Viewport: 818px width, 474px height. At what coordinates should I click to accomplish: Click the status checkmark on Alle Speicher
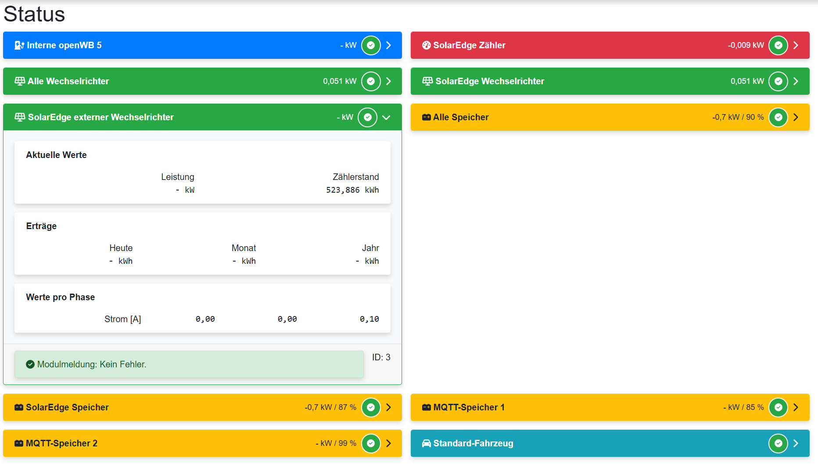(778, 117)
